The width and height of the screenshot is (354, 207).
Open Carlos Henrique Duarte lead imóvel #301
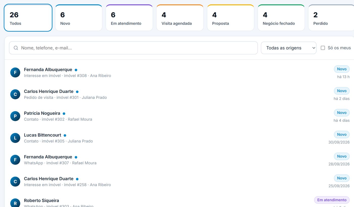click(x=179, y=94)
